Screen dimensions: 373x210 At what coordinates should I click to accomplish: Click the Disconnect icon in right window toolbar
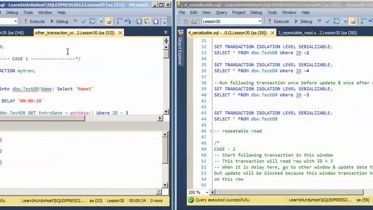pyautogui.click(x=194, y=22)
